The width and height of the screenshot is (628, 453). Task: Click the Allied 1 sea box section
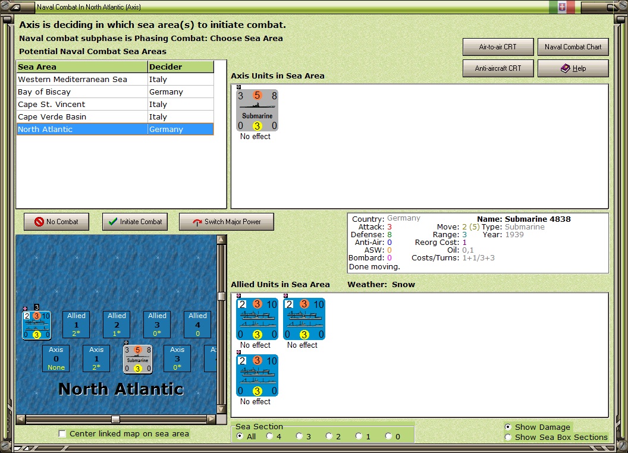[x=76, y=325]
